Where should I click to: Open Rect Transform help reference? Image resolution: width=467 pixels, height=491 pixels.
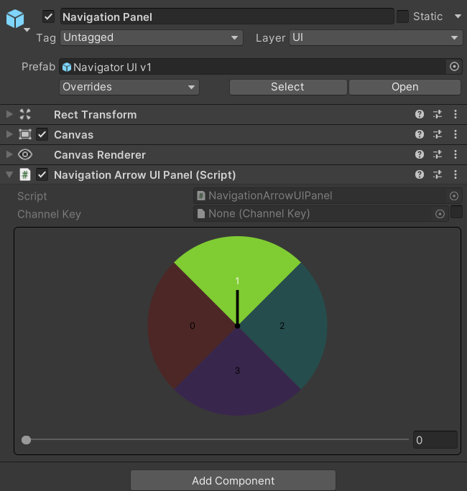(x=420, y=114)
